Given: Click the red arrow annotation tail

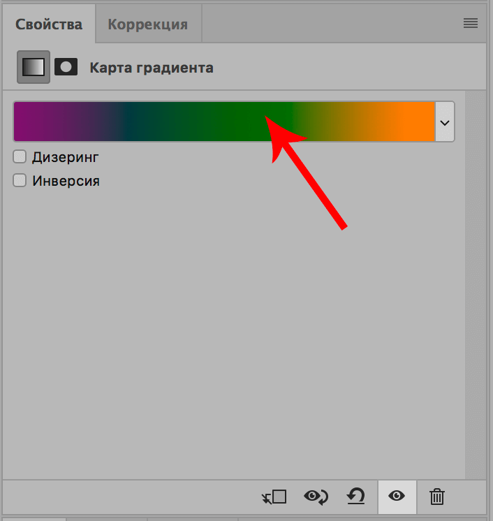Looking at the screenshot, I should coord(341,224).
